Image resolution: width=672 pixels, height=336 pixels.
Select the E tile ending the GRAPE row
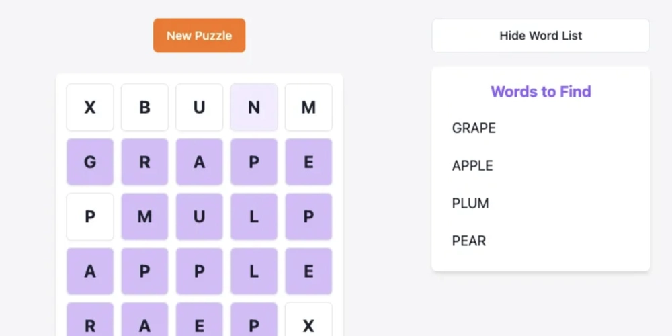(x=308, y=162)
